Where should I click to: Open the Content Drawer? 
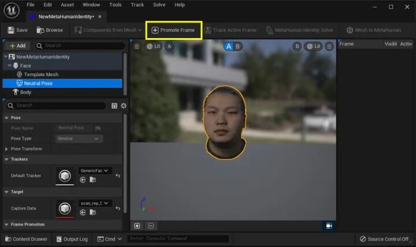(26, 239)
